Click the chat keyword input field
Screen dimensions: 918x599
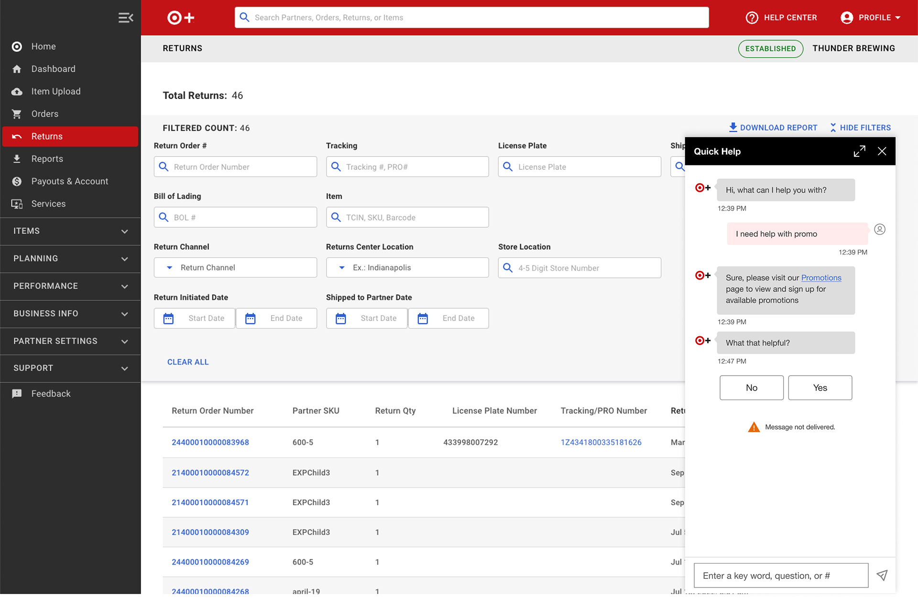780,576
